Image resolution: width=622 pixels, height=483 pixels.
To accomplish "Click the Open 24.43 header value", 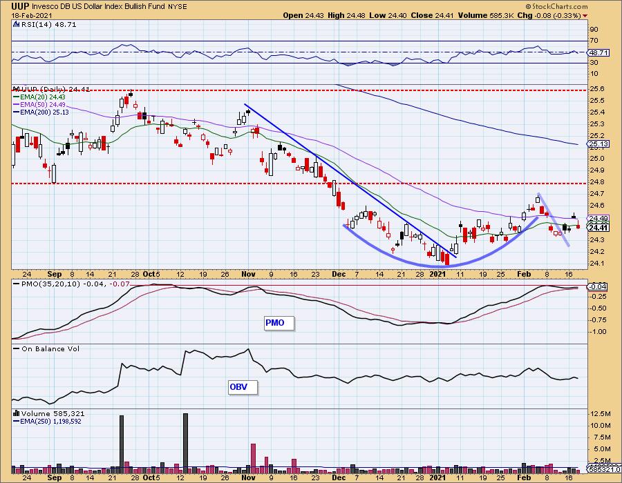I will (303, 15).
